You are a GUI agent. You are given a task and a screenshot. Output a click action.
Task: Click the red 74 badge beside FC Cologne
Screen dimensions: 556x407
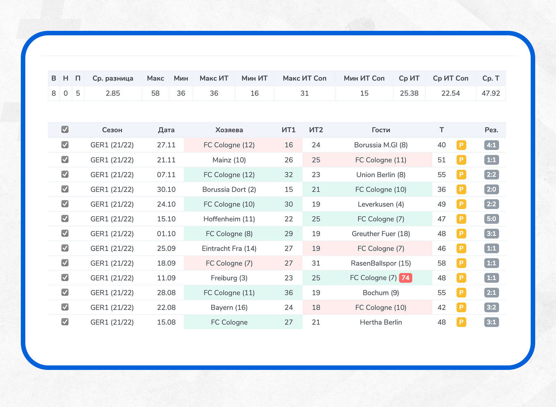coord(405,278)
